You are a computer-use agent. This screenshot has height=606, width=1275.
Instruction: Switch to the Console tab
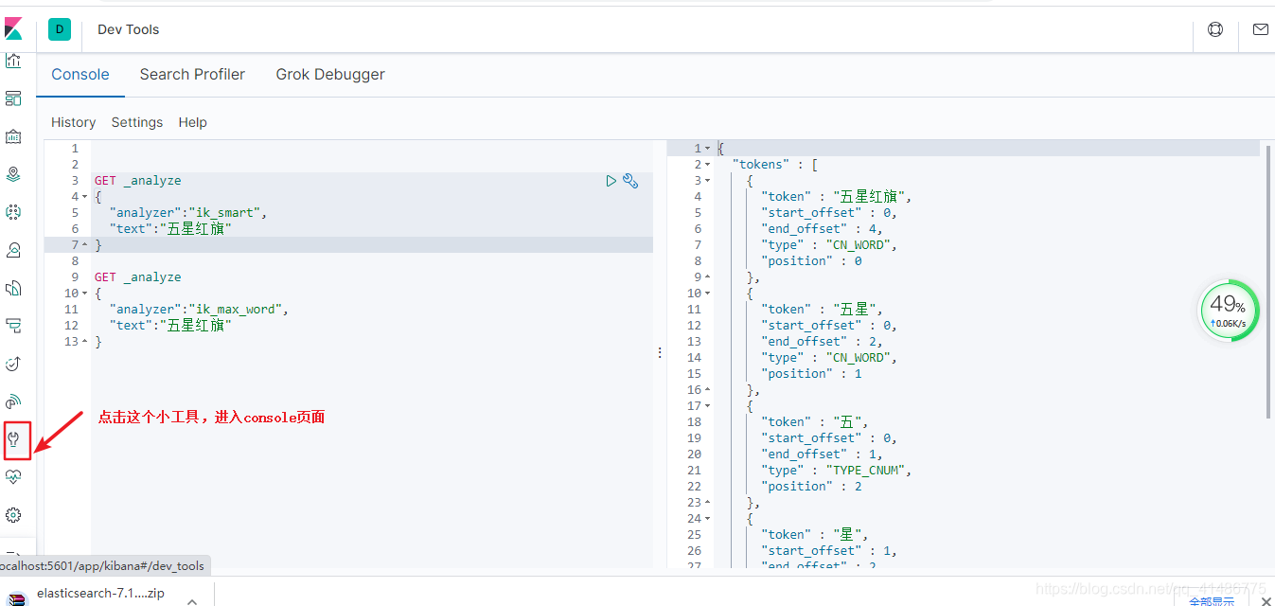click(x=80, y=74)
